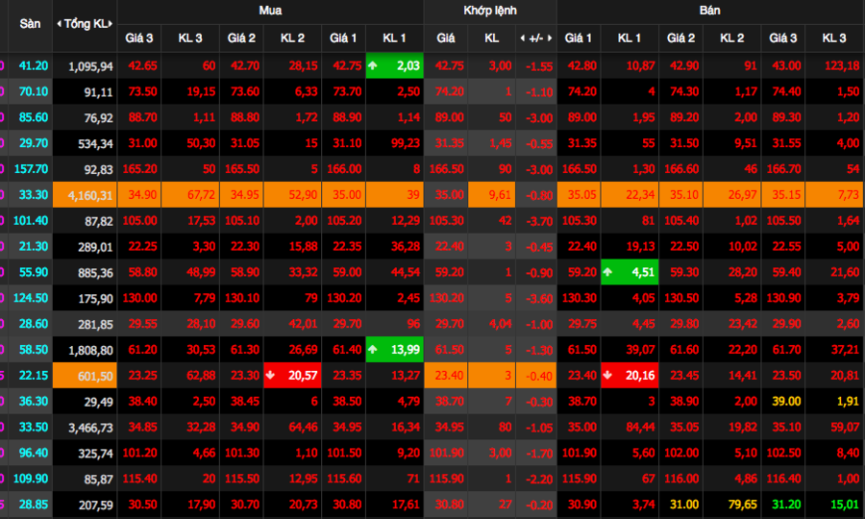The width and height of the screenshot is (865, 519).
Task: Select the Bán column group header
Action: pos(710,11)
